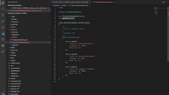This screenshot has width=169, height=95.
Task: Click the database breadcrumb segment
Action: pos(56,6)
